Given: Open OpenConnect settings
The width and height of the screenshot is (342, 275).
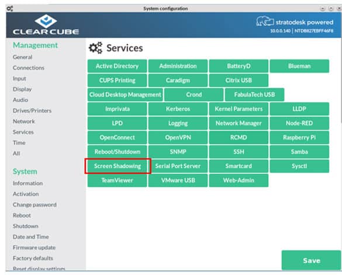Looking at the screenshot, I should point(117,138).
